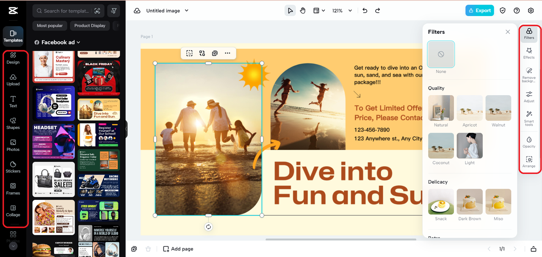The image size is (542, 257).
Task: Click the duplicate page icon at bottom
Action: 134,249
